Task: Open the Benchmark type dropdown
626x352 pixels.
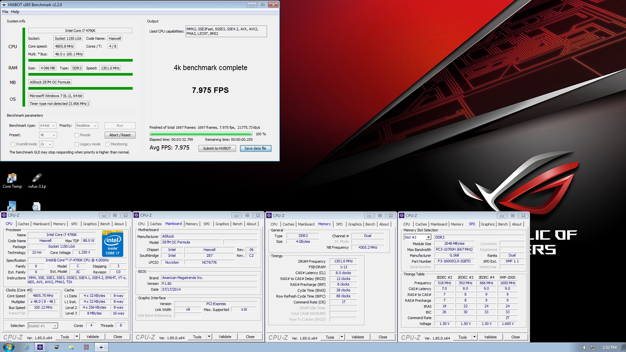Action: click(x=48, y=125)
